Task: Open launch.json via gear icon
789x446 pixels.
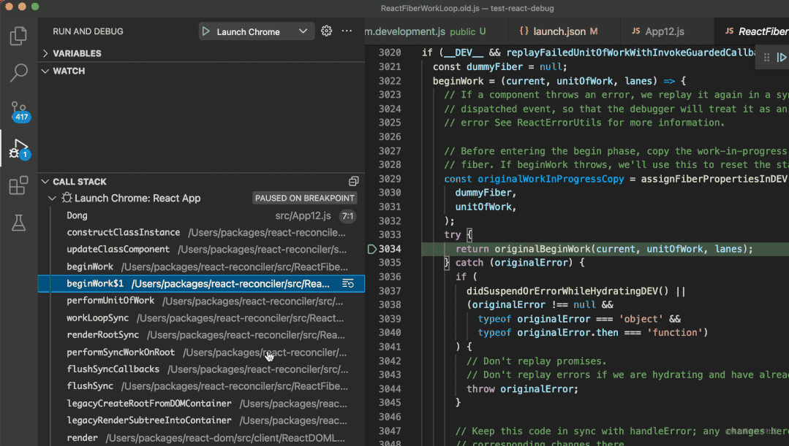Action: (x=327, y=31)
